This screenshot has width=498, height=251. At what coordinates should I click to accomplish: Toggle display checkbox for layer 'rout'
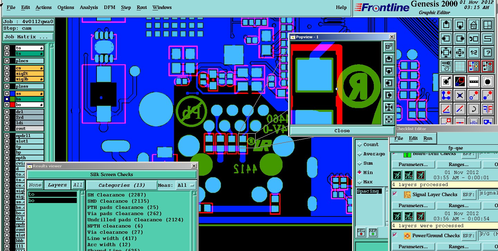[7, 128]
